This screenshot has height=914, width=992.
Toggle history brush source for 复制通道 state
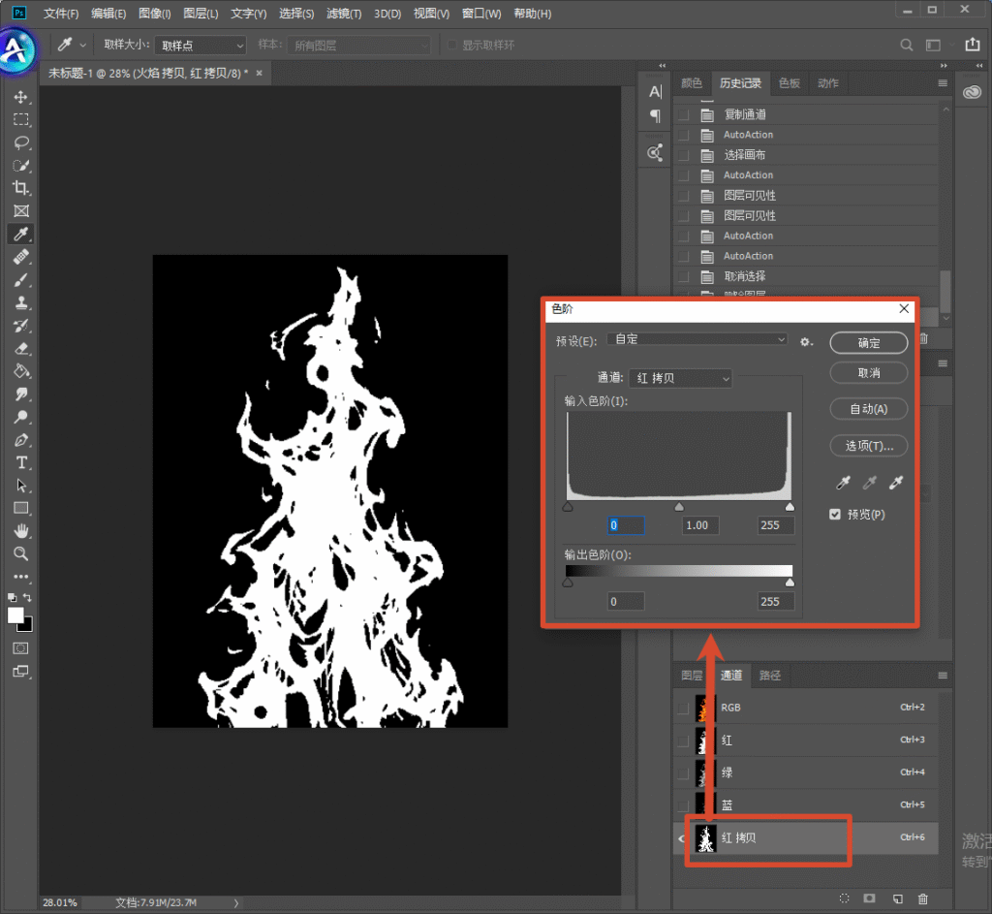click(683, 114)
